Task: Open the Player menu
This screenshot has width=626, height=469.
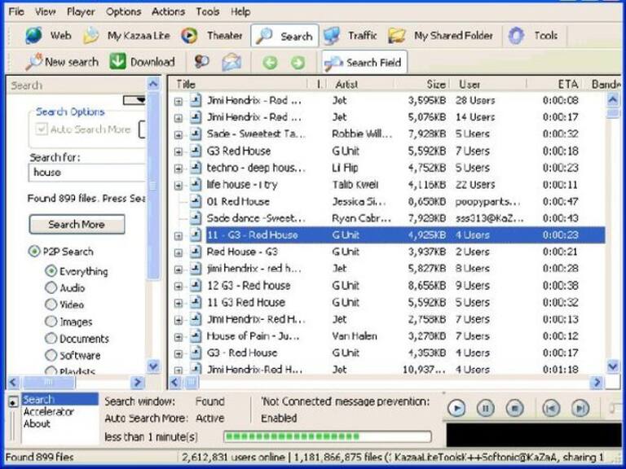Action: [81, 11]
